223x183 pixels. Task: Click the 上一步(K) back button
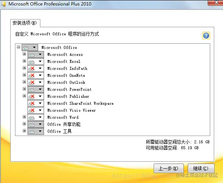point(169,168)
